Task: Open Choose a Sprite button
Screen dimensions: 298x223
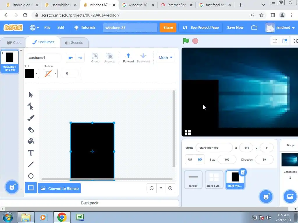Action: coord(266,197)
